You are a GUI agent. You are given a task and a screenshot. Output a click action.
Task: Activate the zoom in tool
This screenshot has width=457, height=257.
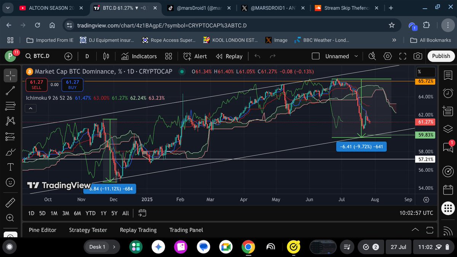pyautogui.click(x=10, y=217)
